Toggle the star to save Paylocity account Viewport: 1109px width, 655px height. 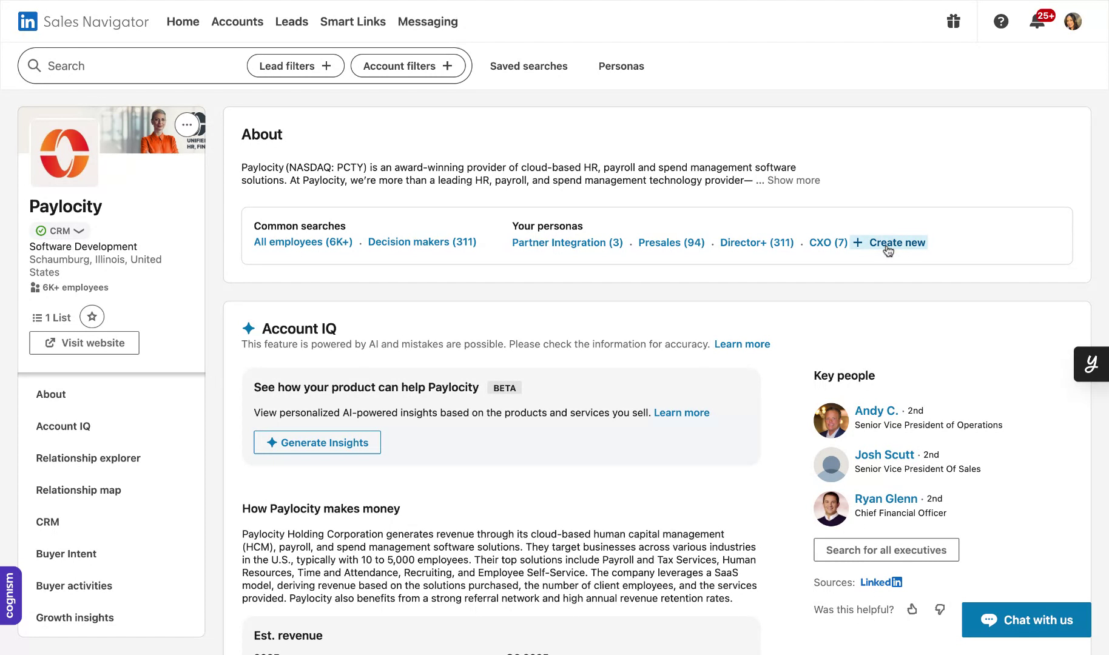point(92,316)
